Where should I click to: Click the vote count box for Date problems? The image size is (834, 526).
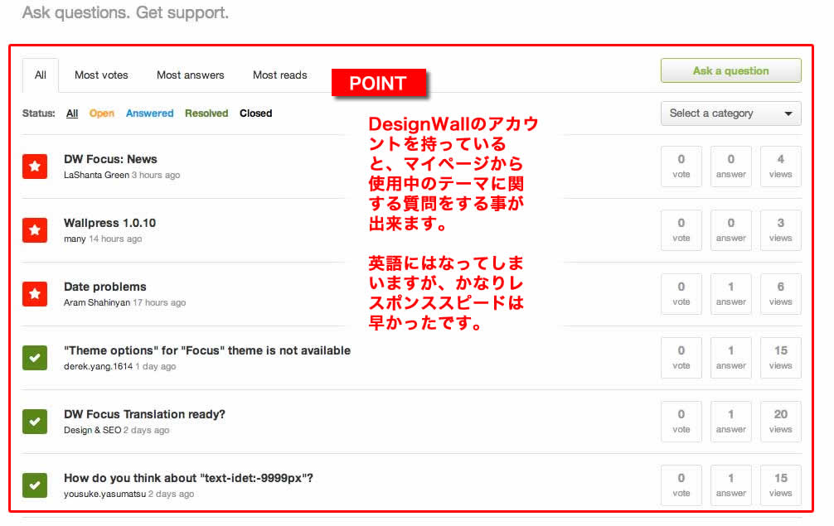click(x=681, y=294)
